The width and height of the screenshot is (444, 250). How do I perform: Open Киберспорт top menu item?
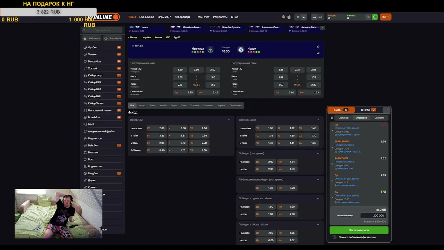click(x=182, y=17)
